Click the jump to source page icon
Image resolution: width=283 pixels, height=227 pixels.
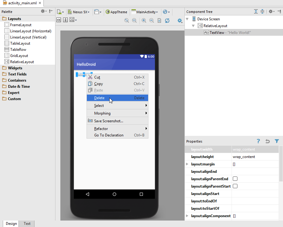click(160, 20)
